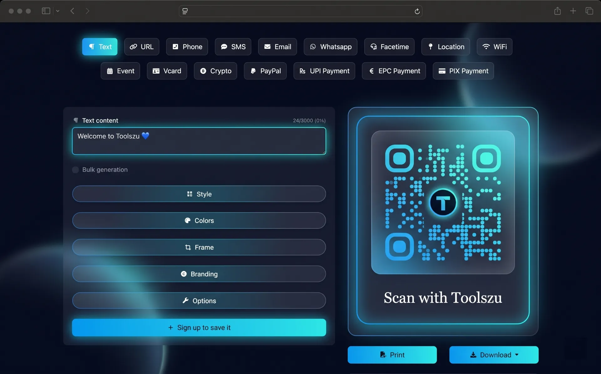The width and height of the screenshot is (601, 374).
Task: Click the generated QR code preview
Action: (x=443, y=202)
